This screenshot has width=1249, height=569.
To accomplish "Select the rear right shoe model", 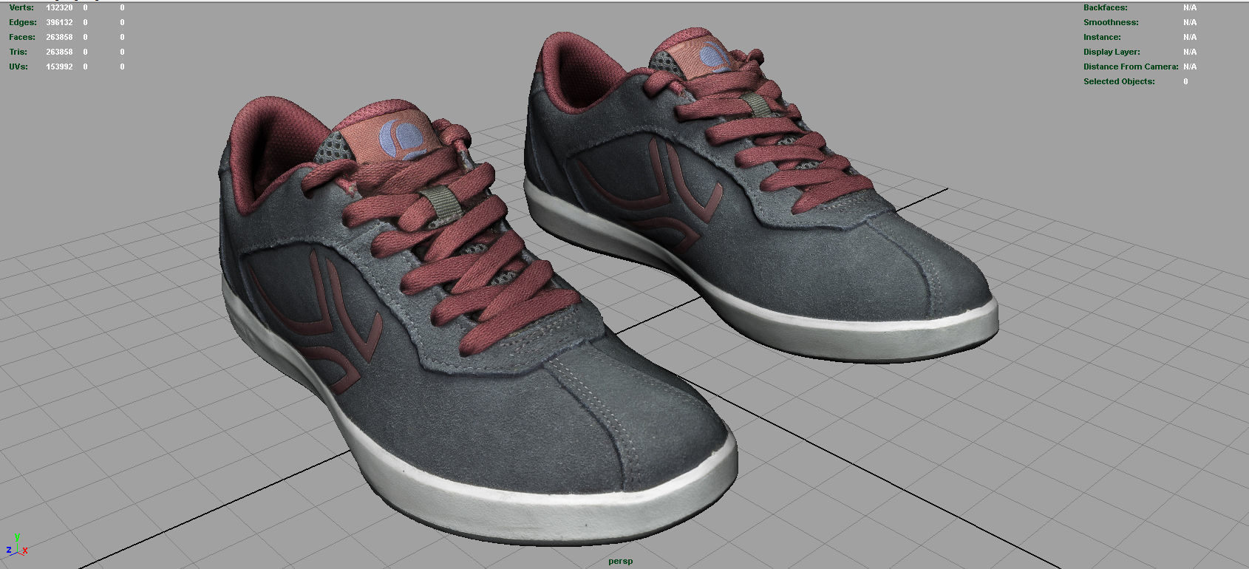I will [x=761, y=196].
